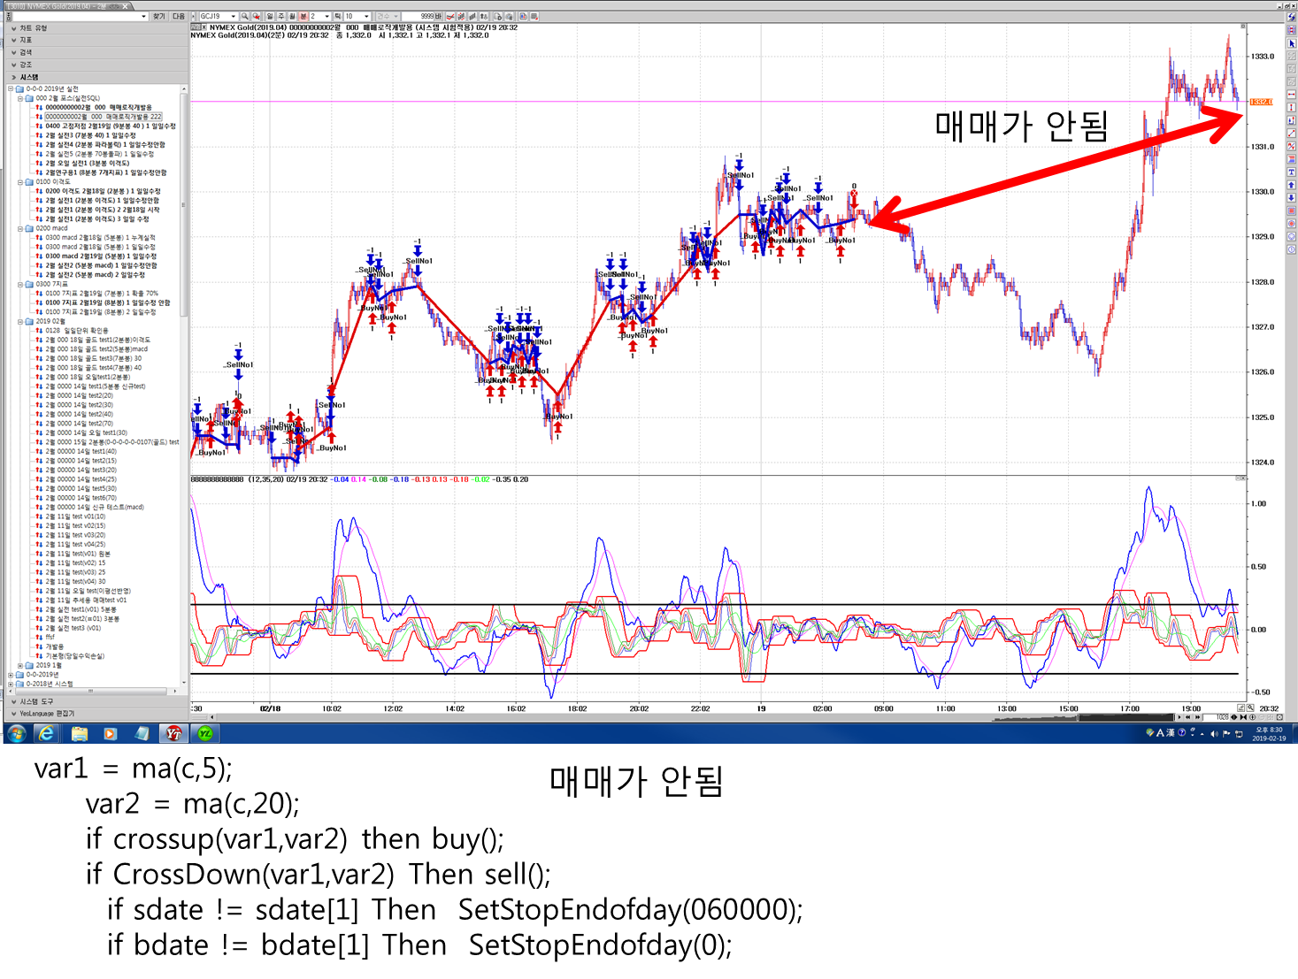The height and width of the screenshot is (979, 1298).
Task: Click the tree panel horizontal scrollbar
Action: coord(91,691)
